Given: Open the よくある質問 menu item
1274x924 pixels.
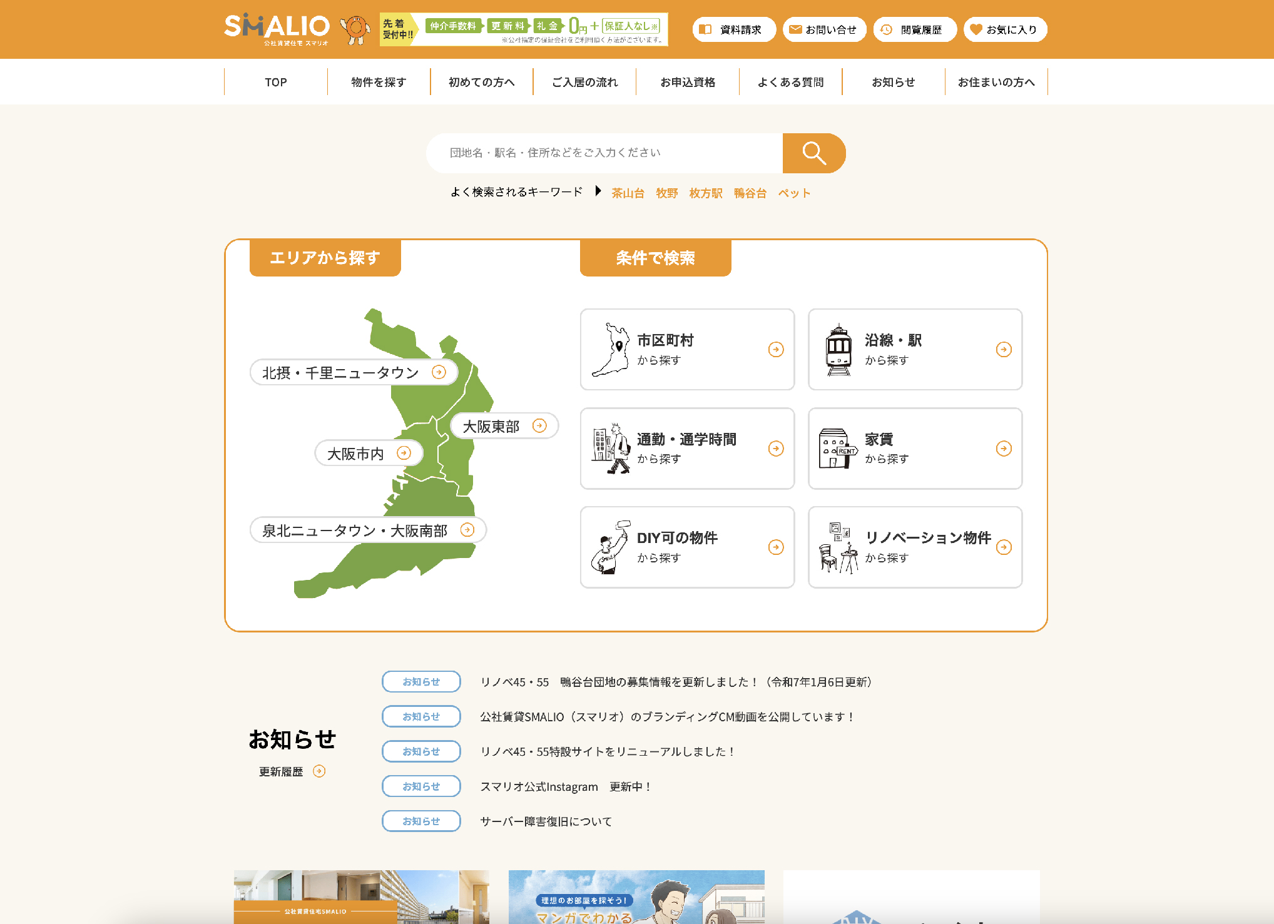Looking at the screenshot, I should [x=790, y=82].
